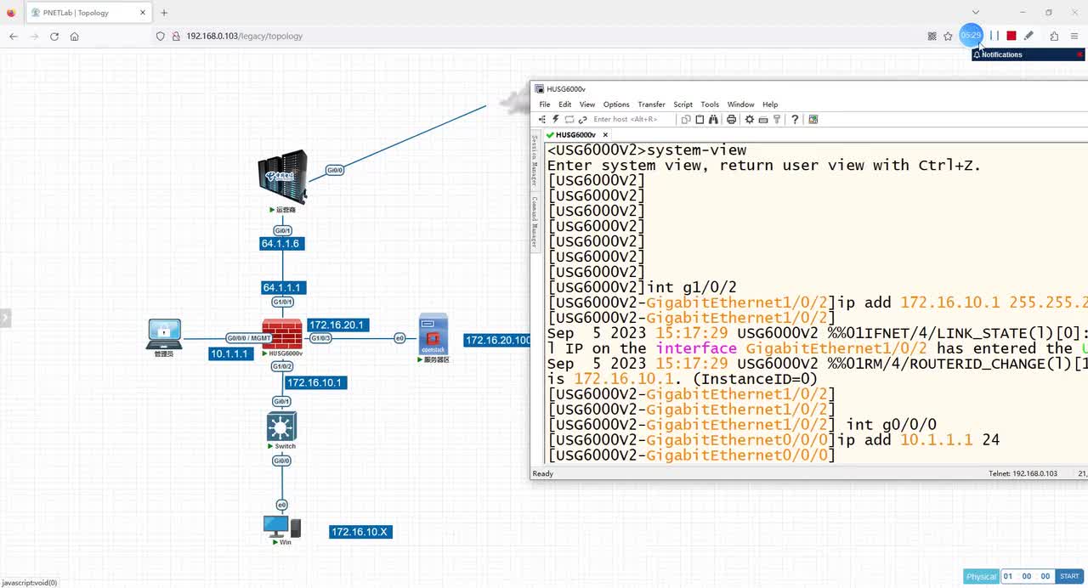This screenshot has width=1088, height=588.
Task: Open Options menu in SecureCRT
Action: click(x=616, y=105)
